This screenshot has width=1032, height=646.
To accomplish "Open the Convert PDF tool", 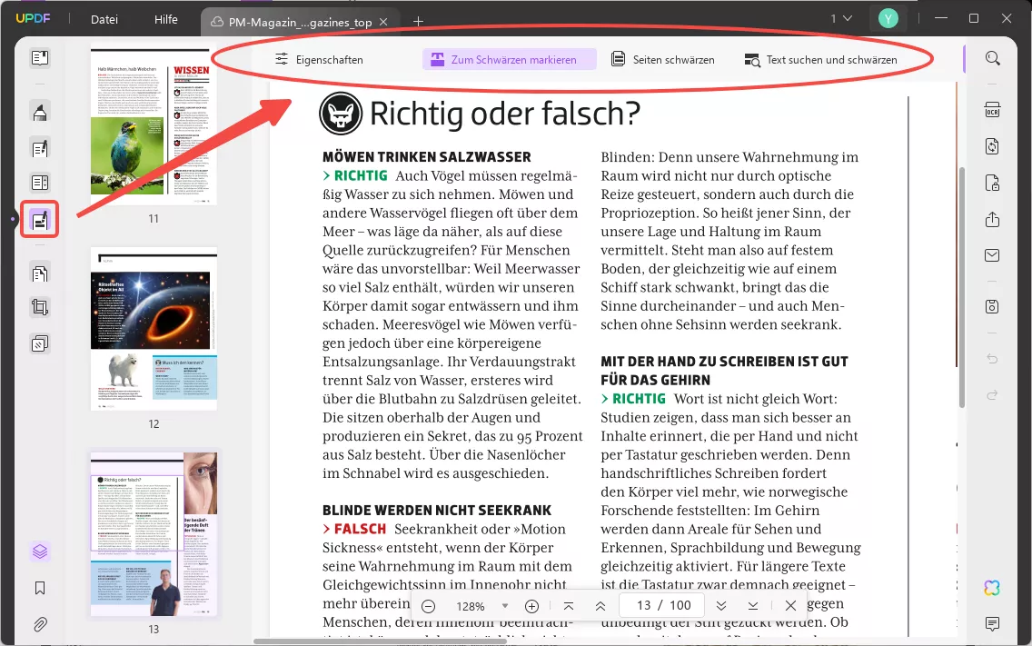I will pos(993,146).
